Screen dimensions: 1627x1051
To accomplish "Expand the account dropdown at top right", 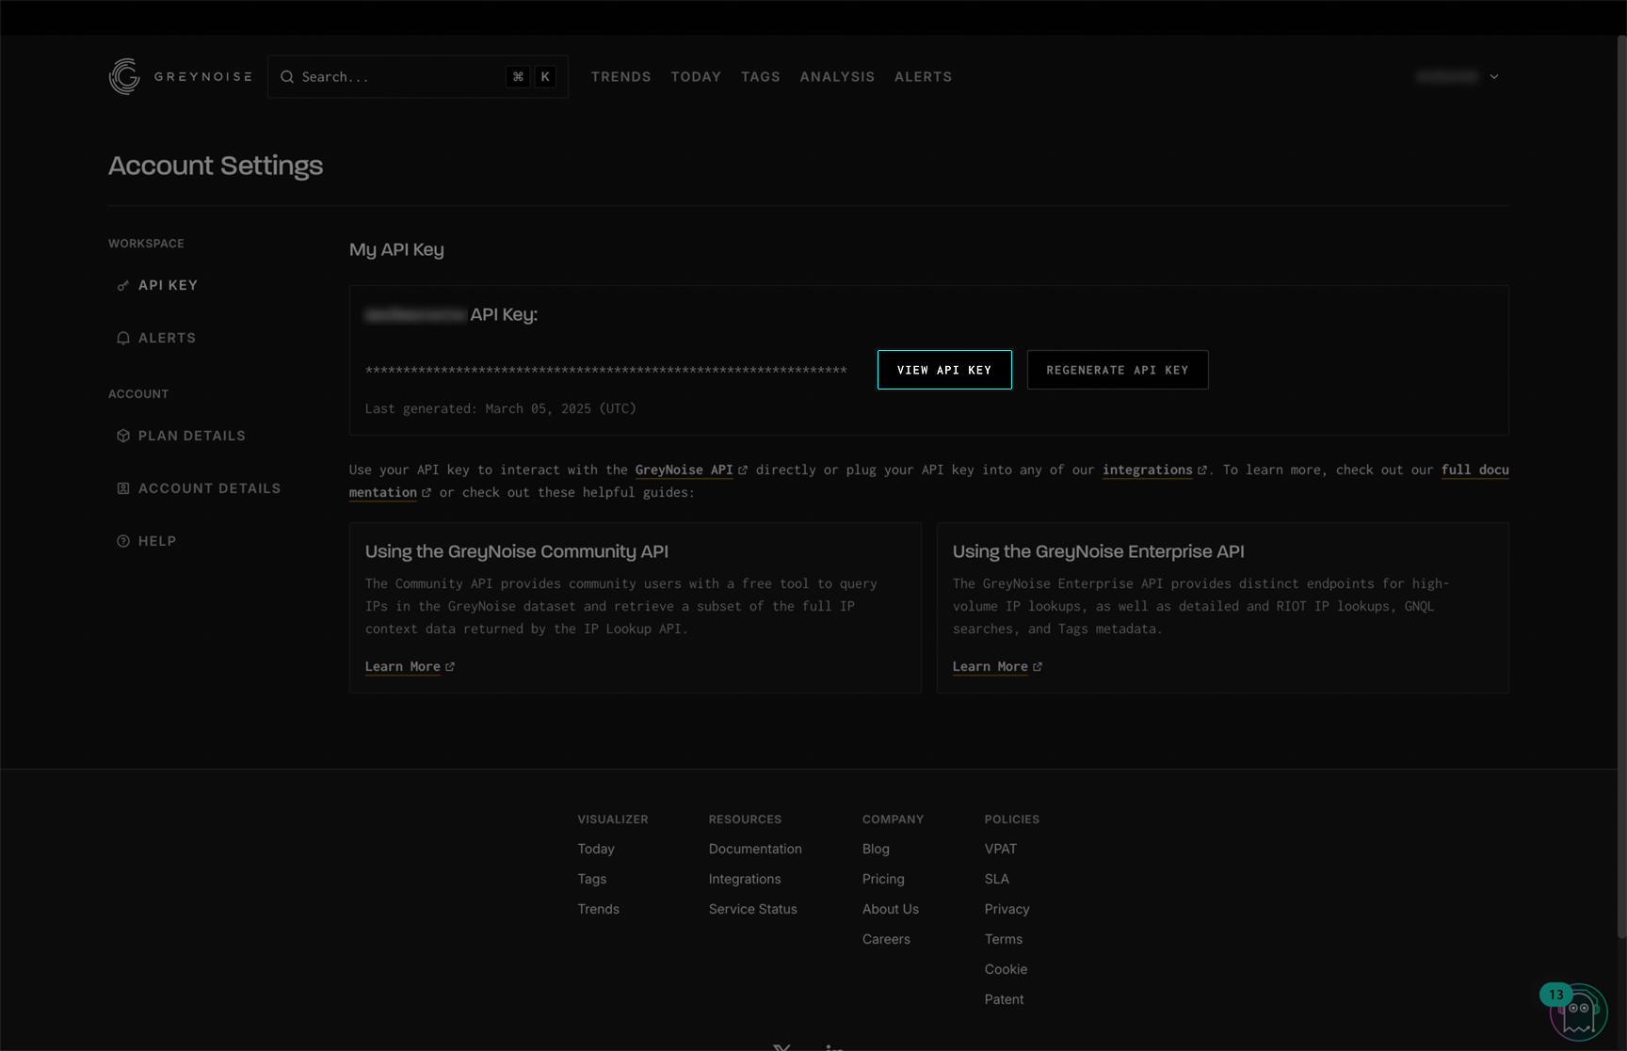I will tap(1492, 76).
